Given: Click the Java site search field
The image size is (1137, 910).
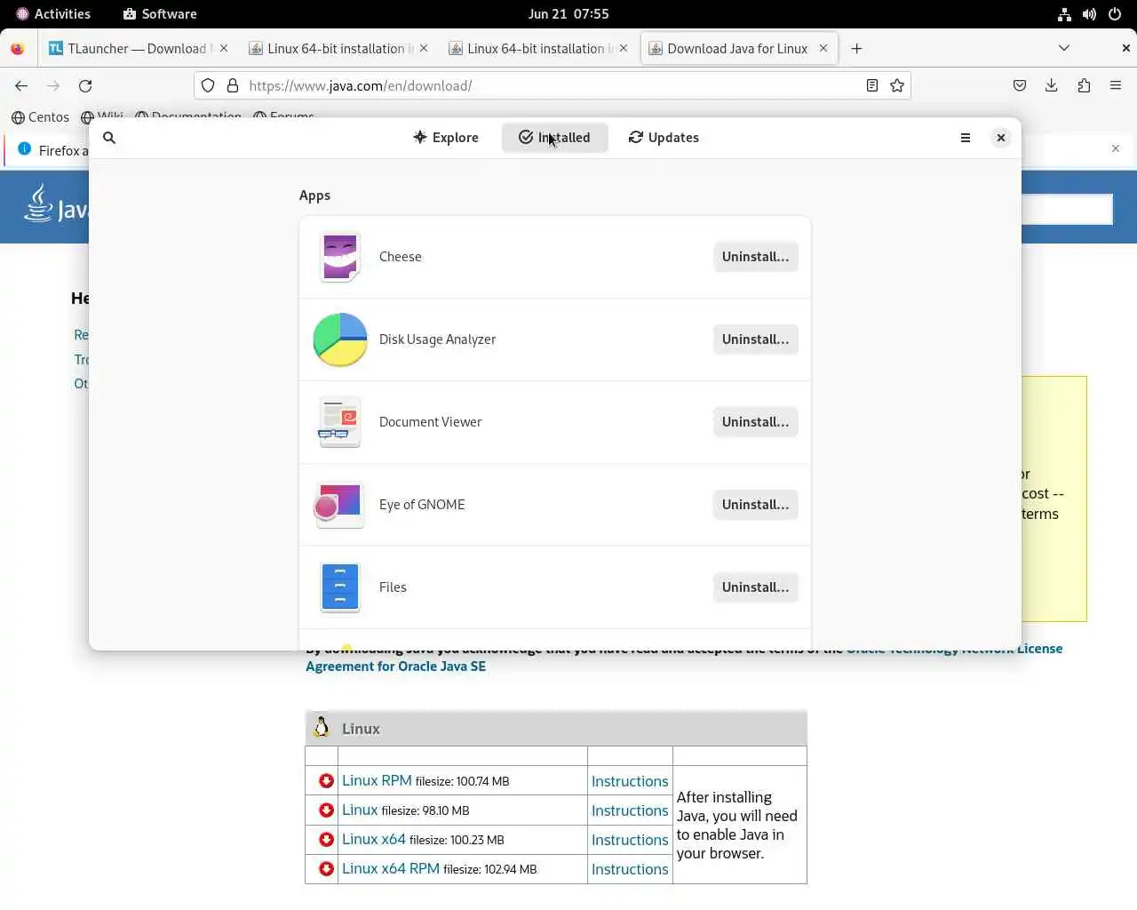Looking at the screenshot, I should coord(1066,210).
